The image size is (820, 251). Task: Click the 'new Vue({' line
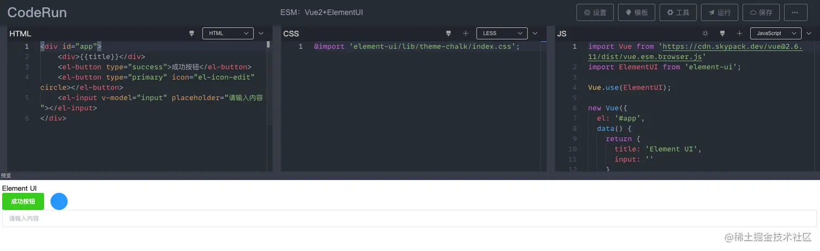pyautogui.click(x=607, y=108)
